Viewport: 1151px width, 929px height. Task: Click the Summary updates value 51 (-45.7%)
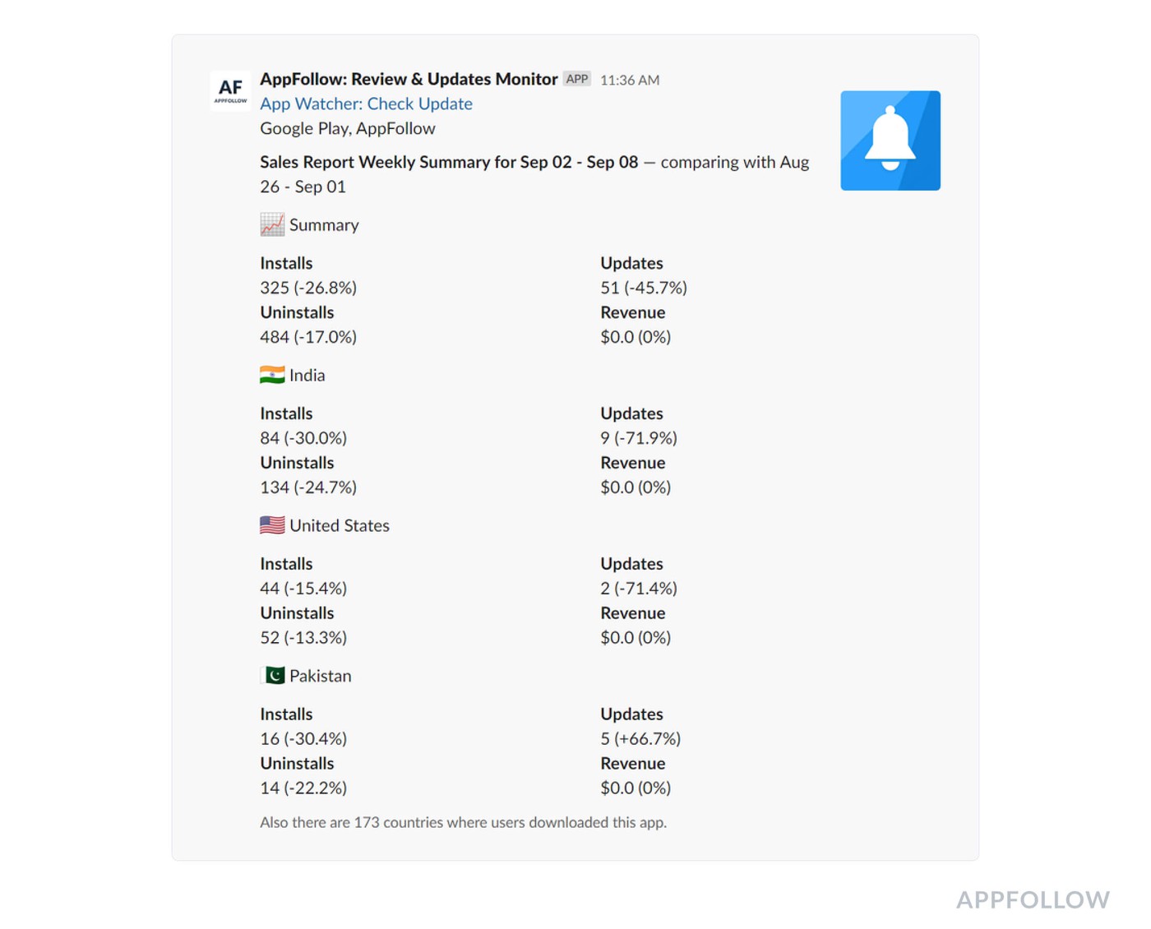coord(643,288)
